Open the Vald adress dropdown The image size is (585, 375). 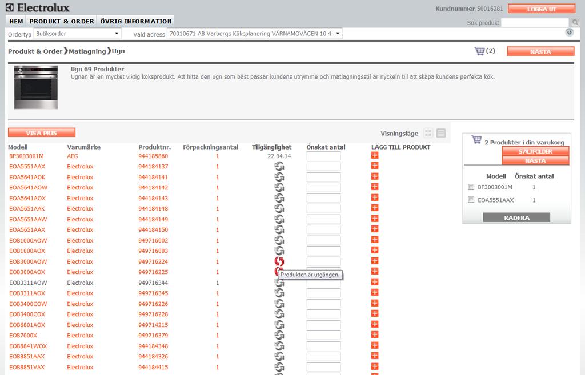[254, 34]
